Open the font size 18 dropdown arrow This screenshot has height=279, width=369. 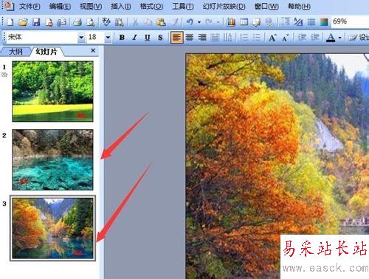pyautogui.click(x=108, y=38)
